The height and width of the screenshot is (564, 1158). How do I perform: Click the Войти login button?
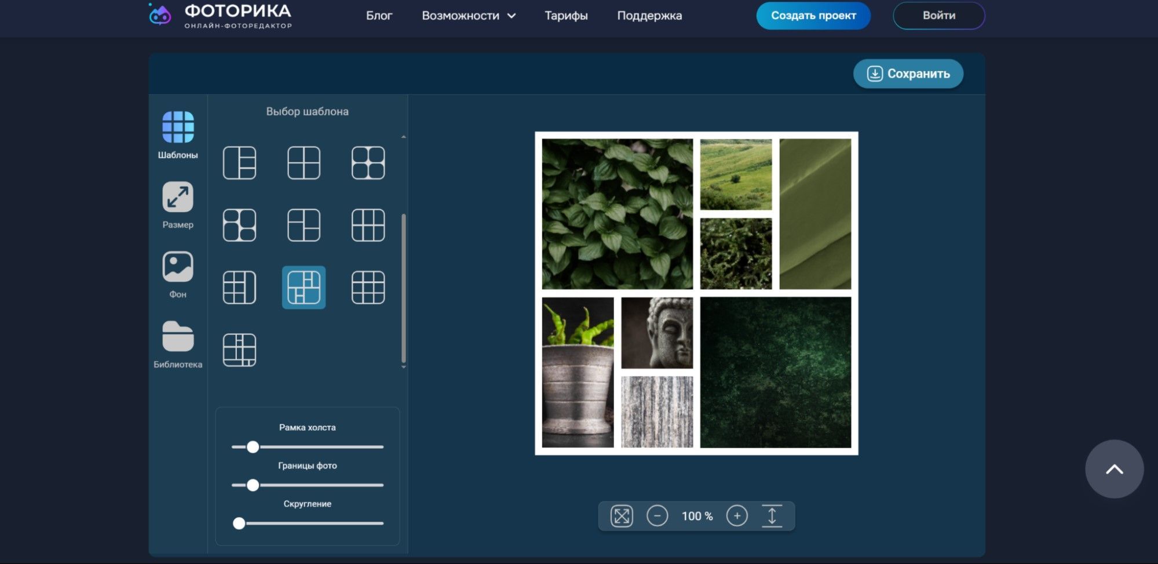(938, 16)
